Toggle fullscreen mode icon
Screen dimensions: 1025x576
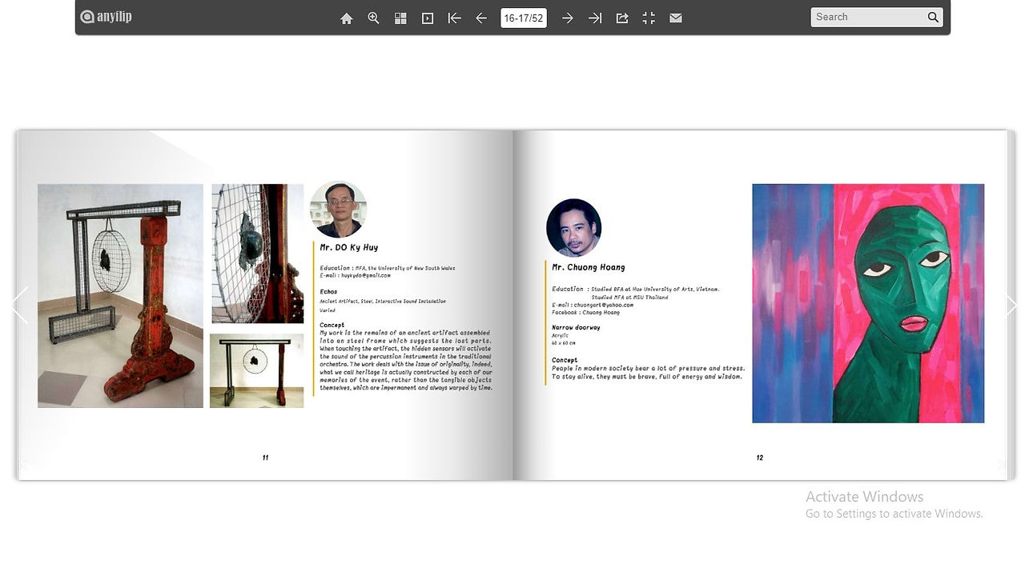coord(649,18)
